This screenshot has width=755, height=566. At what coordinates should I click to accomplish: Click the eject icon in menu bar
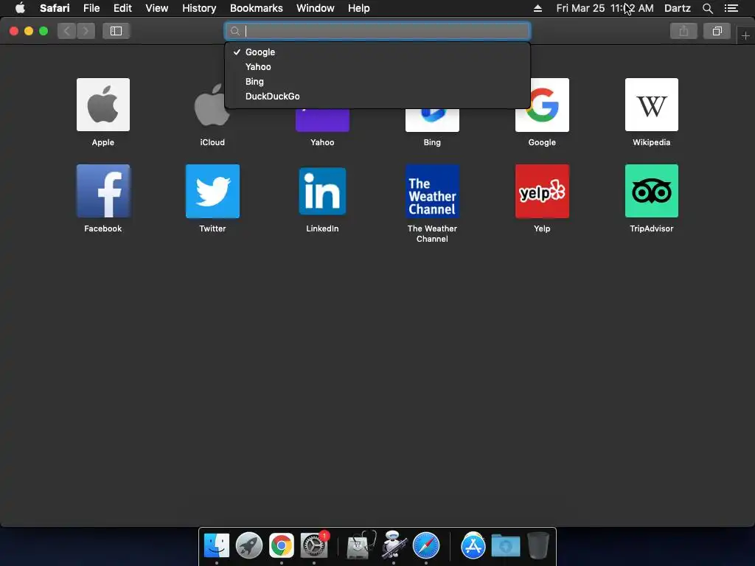[x=537, y=8]
